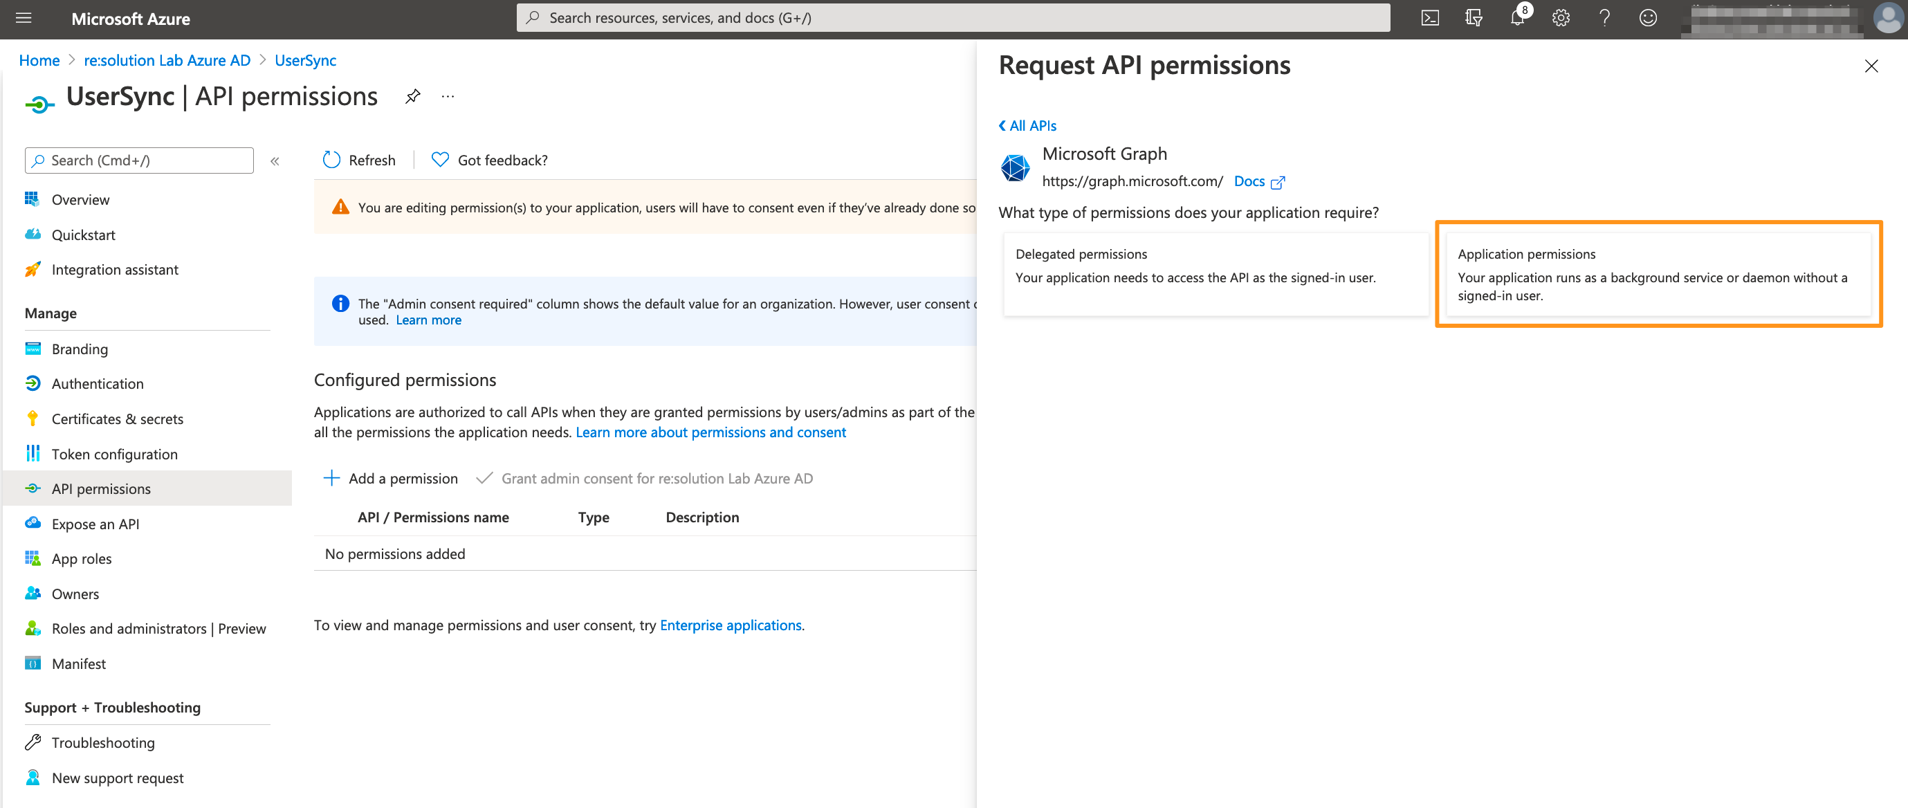
Task: Open Directory and subscription filter icon
Action: (x=1474, y=18)
